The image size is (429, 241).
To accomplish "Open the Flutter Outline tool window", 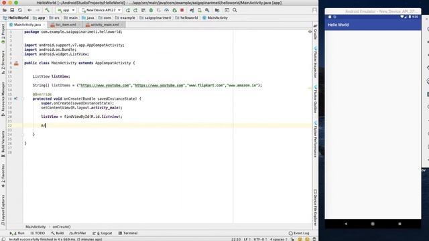I will click(315, 99).
